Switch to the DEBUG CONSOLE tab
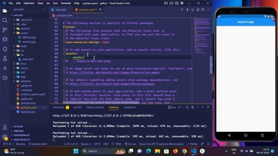Image resolution: width=278 pixels, height=156 pixels. pos(95,107)
